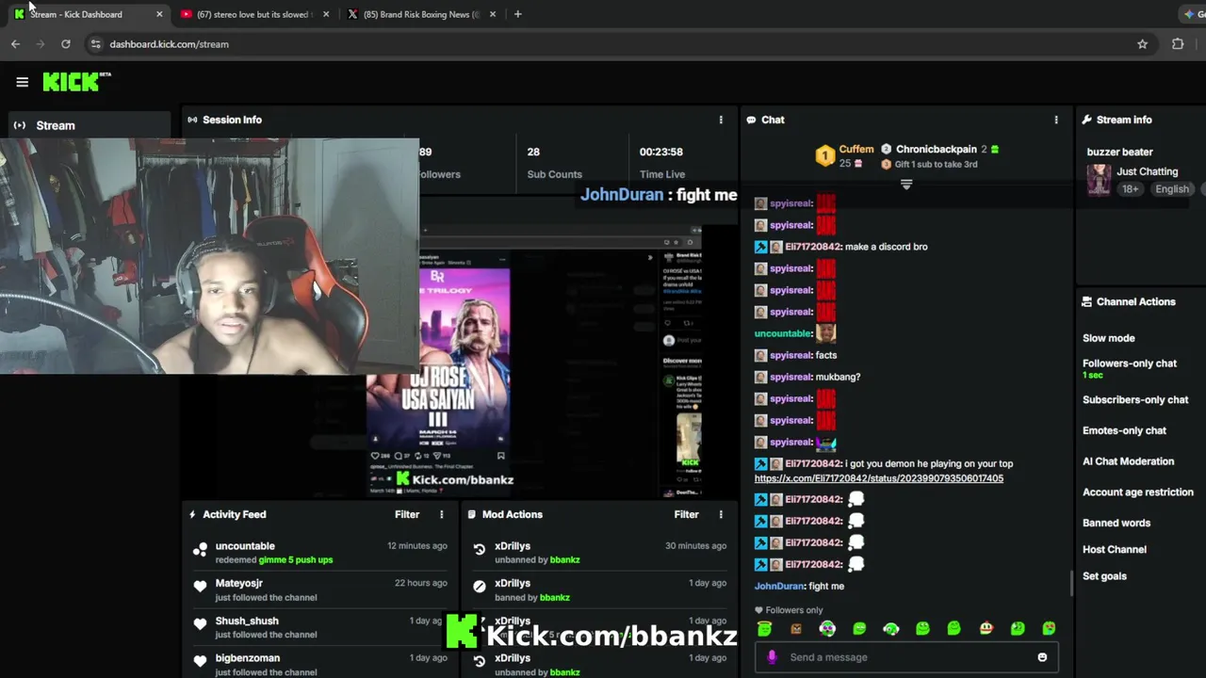Screen dimensions: 1206x678
Task: Insert the angry brown emote
Action: 796,629
